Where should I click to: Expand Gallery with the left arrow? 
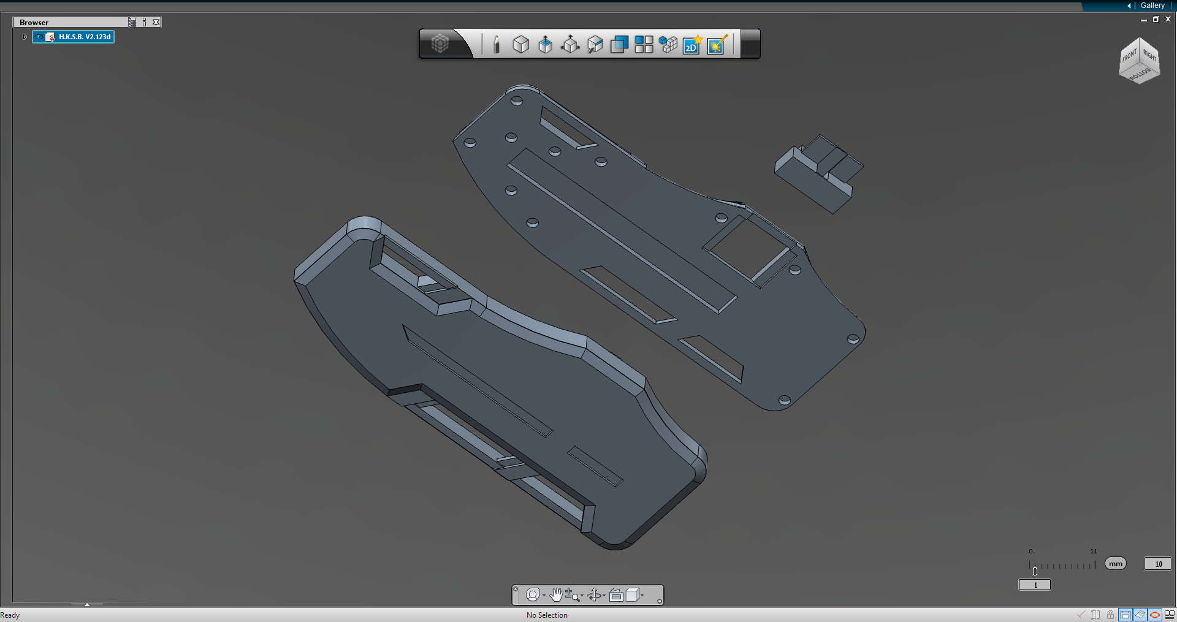(1129, 6)
